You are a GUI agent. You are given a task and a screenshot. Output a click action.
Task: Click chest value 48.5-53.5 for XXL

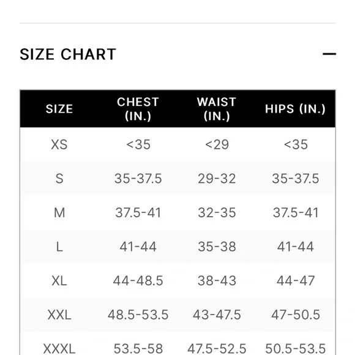138,315
